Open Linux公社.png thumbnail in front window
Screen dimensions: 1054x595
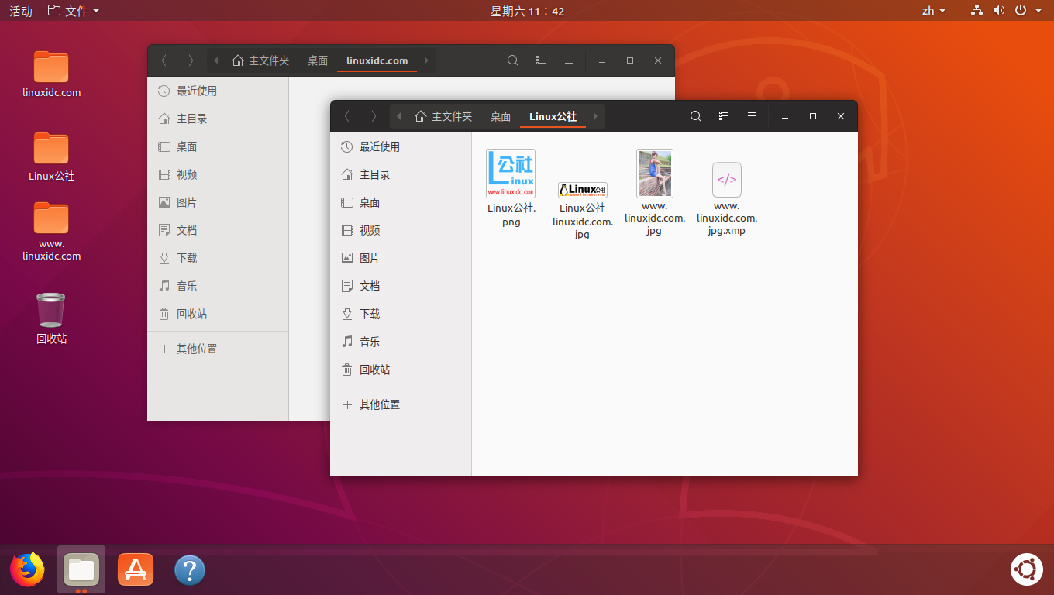(511, 174)
